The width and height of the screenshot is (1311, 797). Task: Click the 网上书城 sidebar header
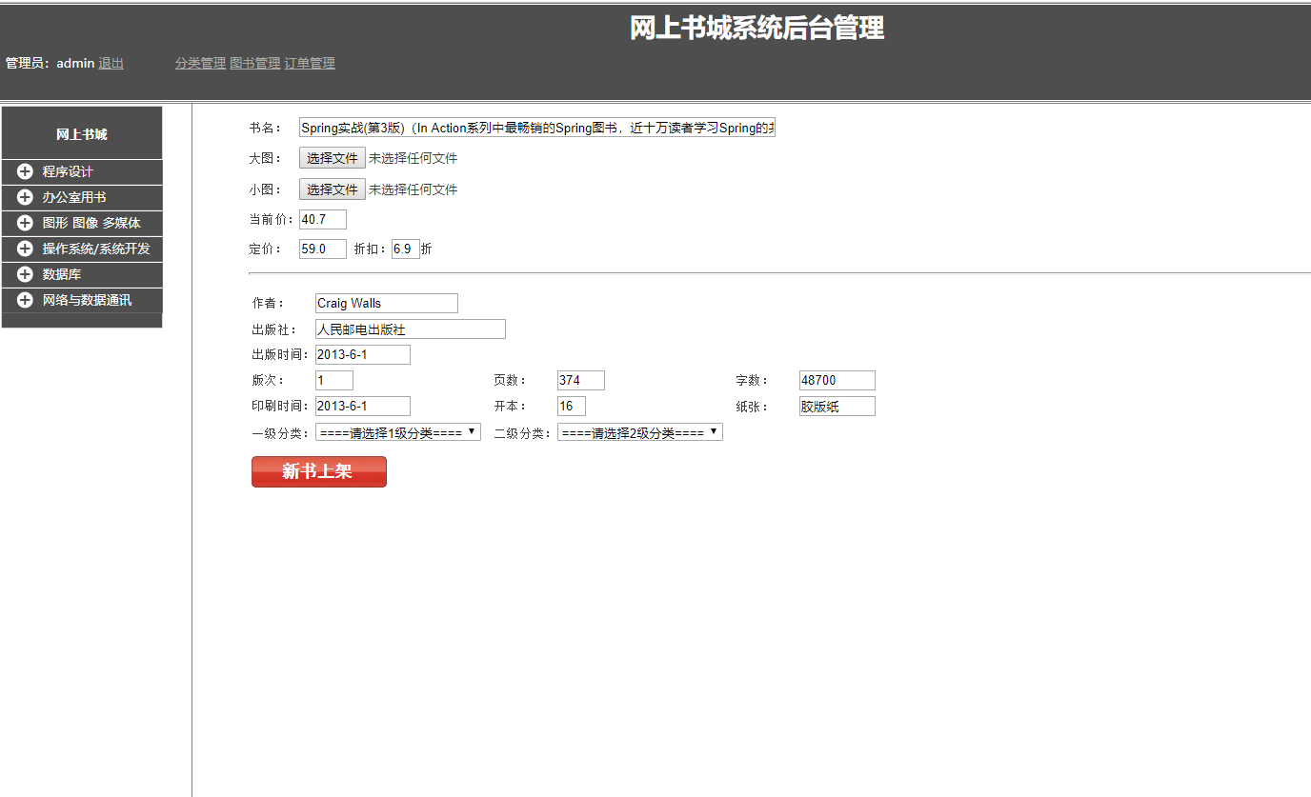[x=81, y=133]
